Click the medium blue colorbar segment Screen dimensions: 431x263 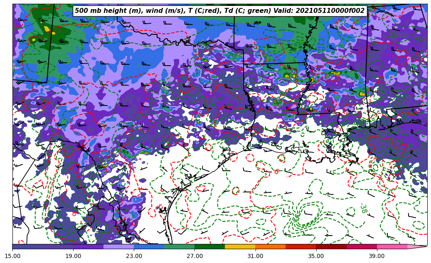(149, 246)
